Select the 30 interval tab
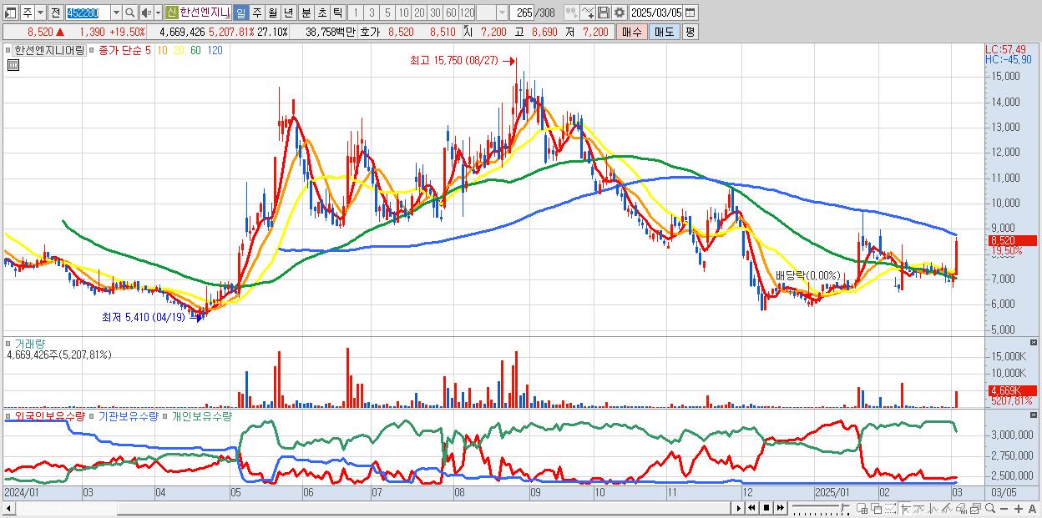 435,13
